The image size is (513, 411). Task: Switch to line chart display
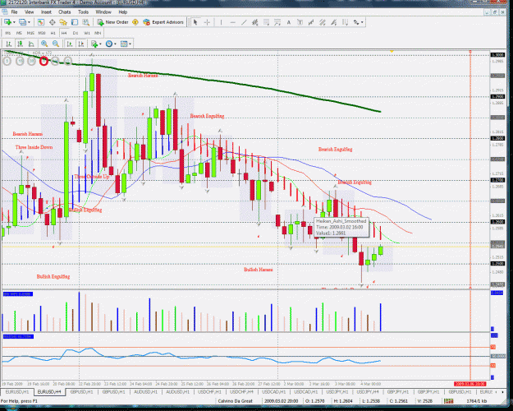coord(31,44)
